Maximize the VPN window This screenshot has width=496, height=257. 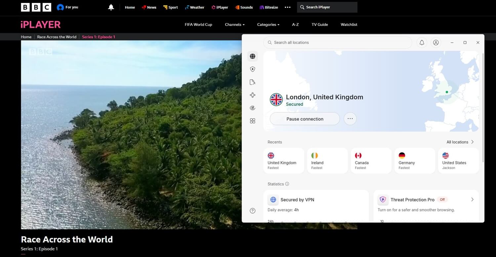[x=465, y=43]
